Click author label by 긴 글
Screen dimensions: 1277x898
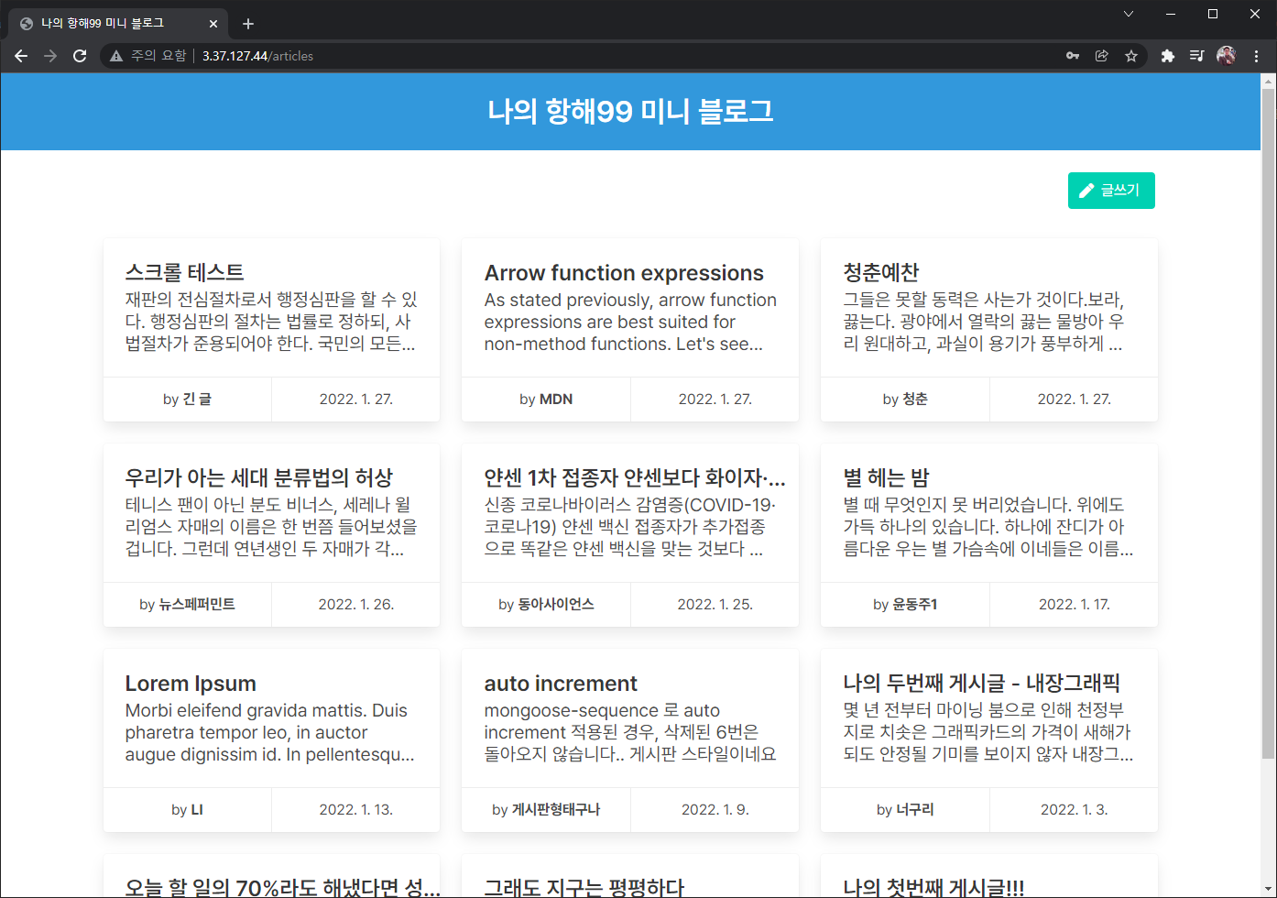[x=187, y=400]
